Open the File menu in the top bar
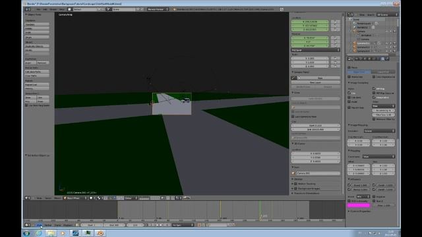 click(x=38, y=9)
